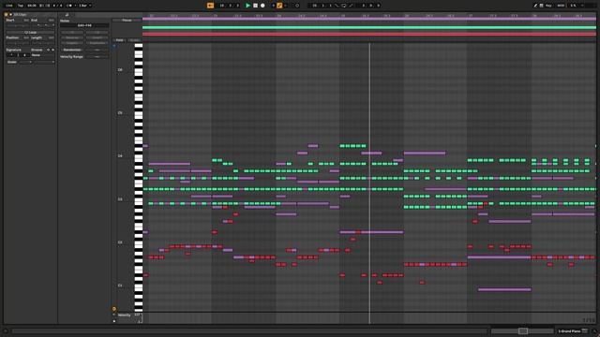Click the add lane button below Velocity
Image resolution: width=600 pixels, height=337 pixels.
point(114,321)
